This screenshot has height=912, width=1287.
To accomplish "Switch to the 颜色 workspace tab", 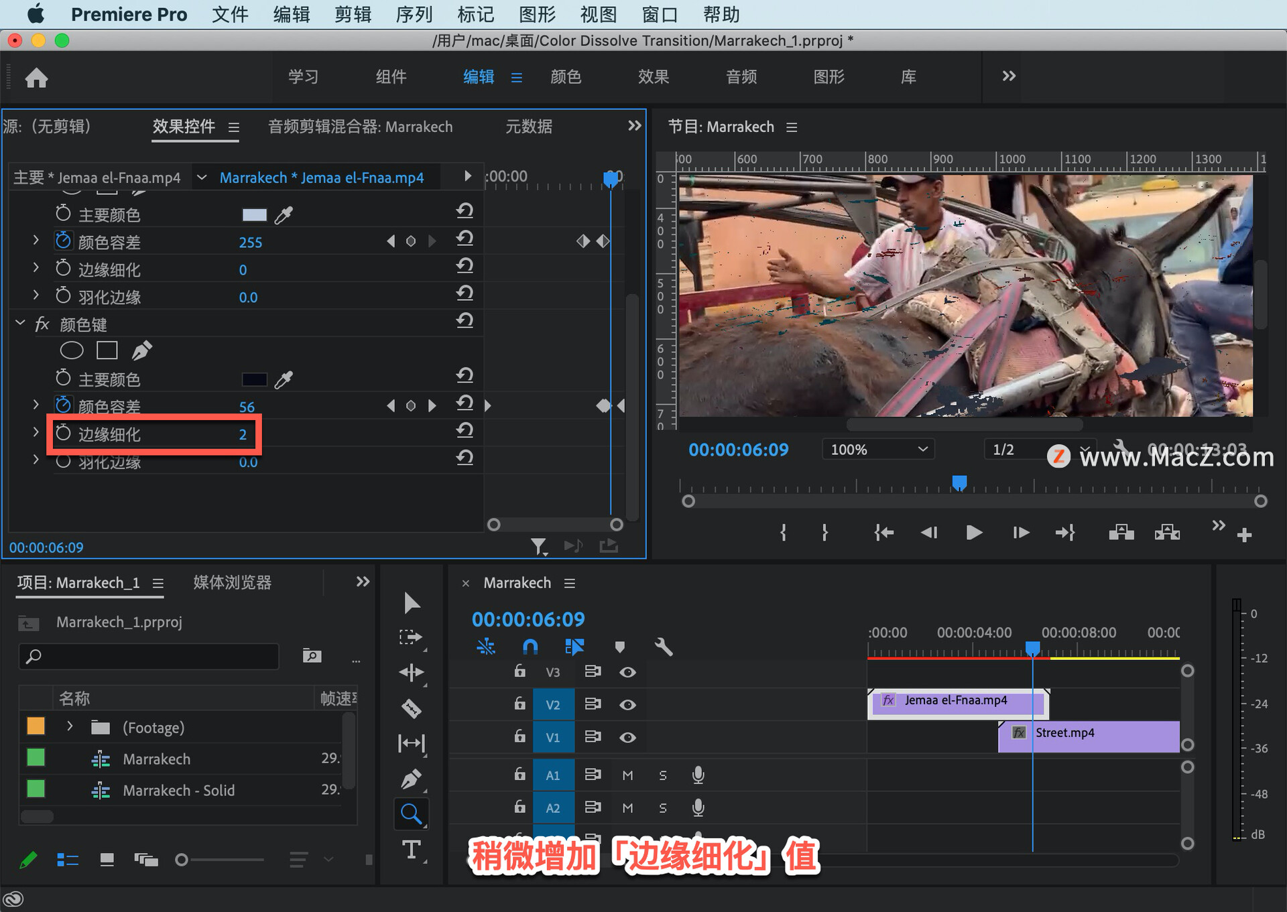I will 565,77.
